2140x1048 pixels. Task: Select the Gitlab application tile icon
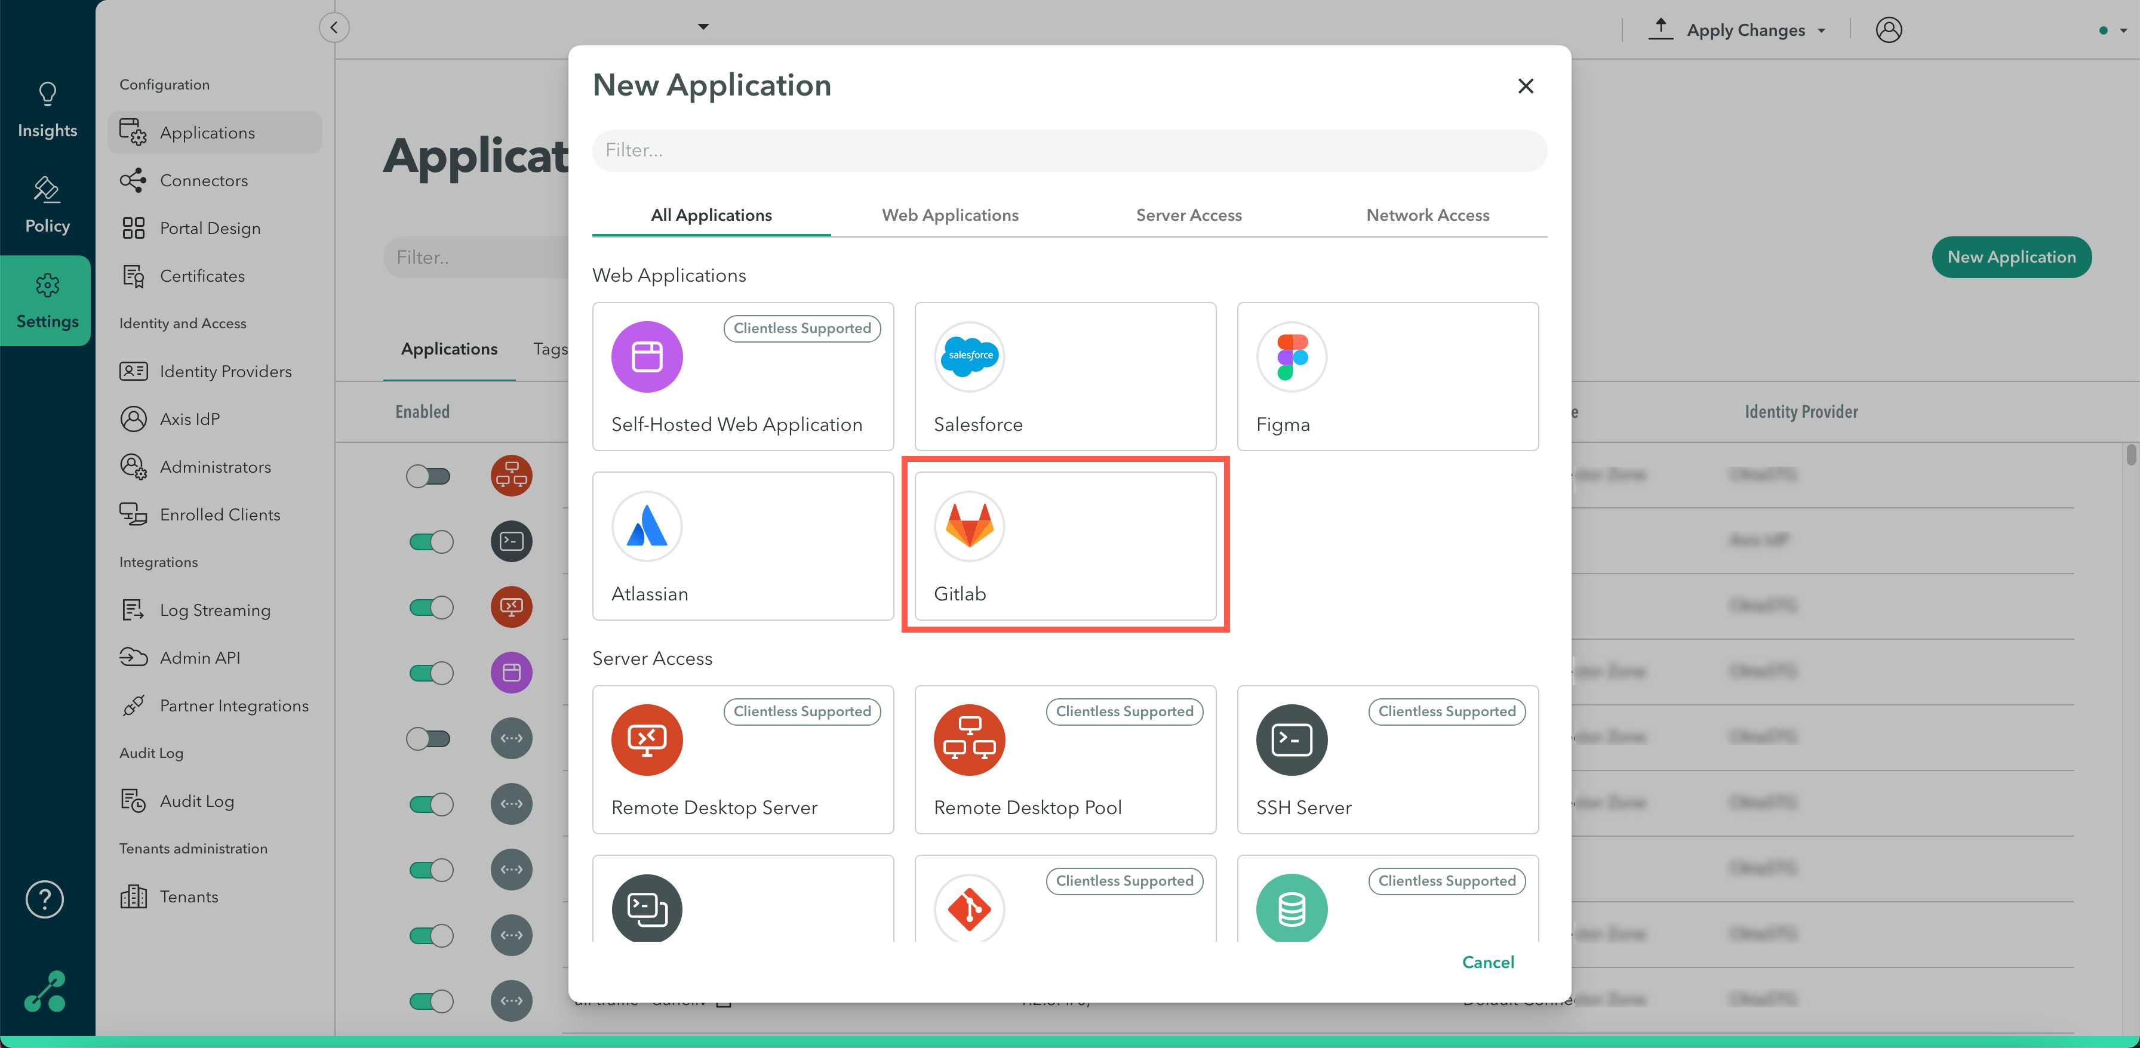click(968, 526)
